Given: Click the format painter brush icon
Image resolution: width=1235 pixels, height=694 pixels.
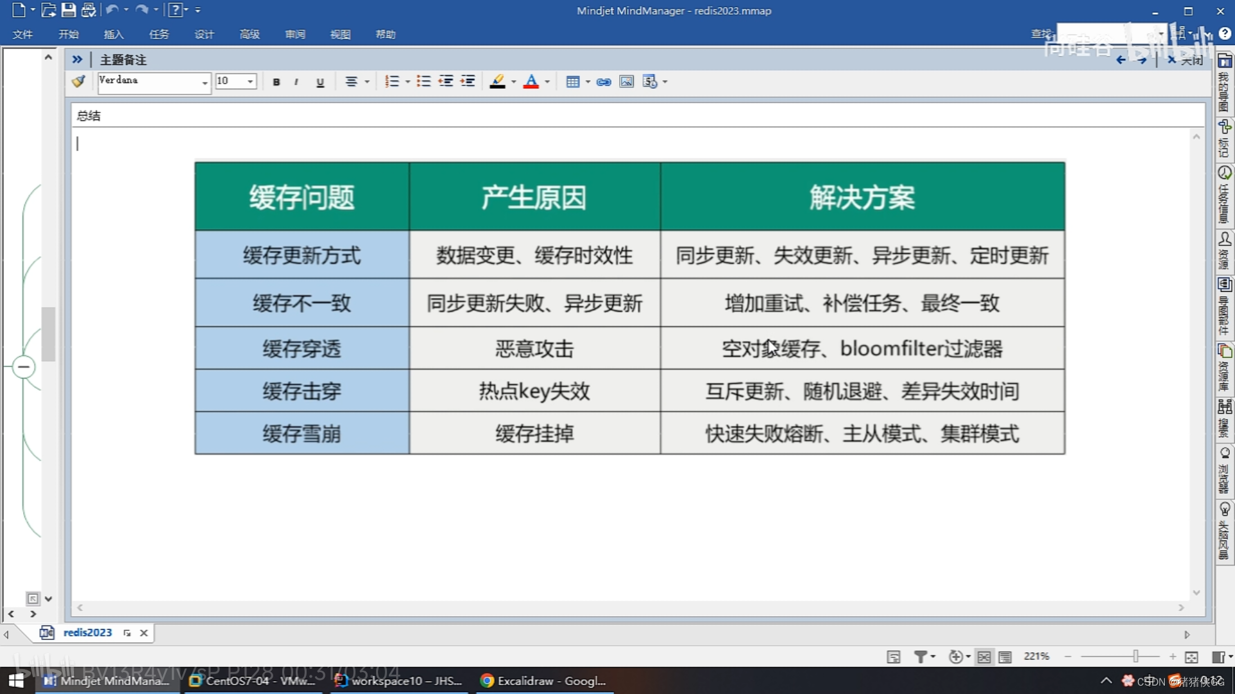Looking at the screenshot, I should (78, 82).
